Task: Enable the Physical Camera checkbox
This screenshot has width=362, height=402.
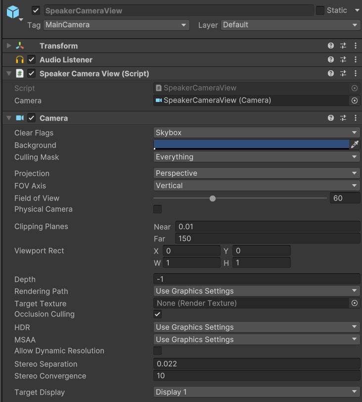Action: 157,209
